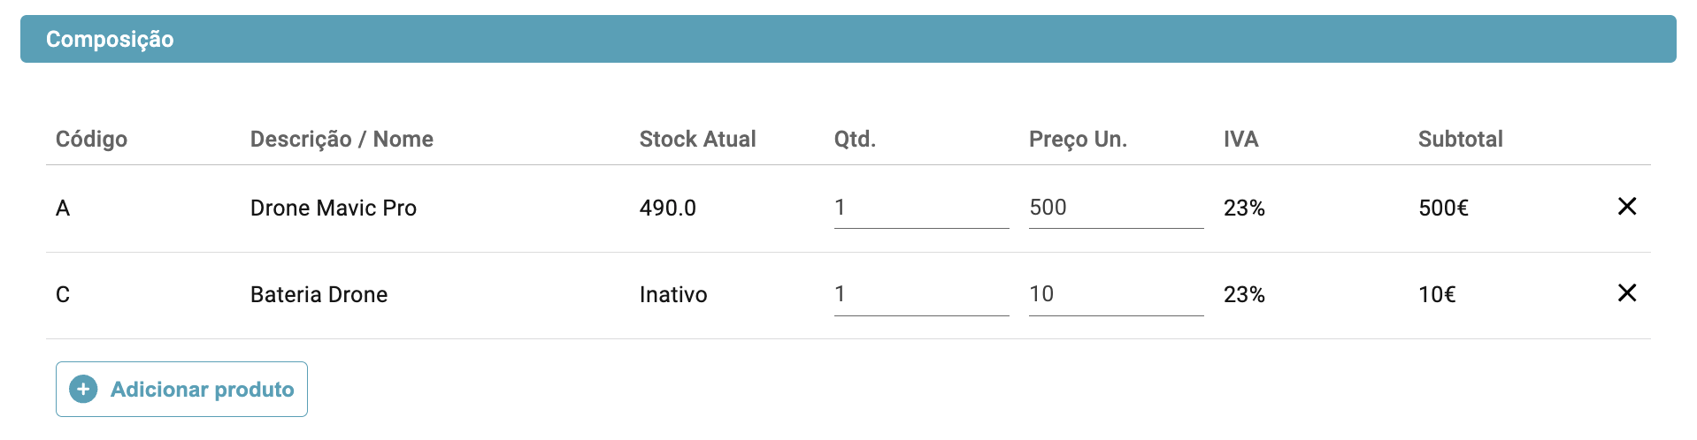Screen dimensions: 1697x440
Task: Click the Inativo stock status
Action: 673,294
